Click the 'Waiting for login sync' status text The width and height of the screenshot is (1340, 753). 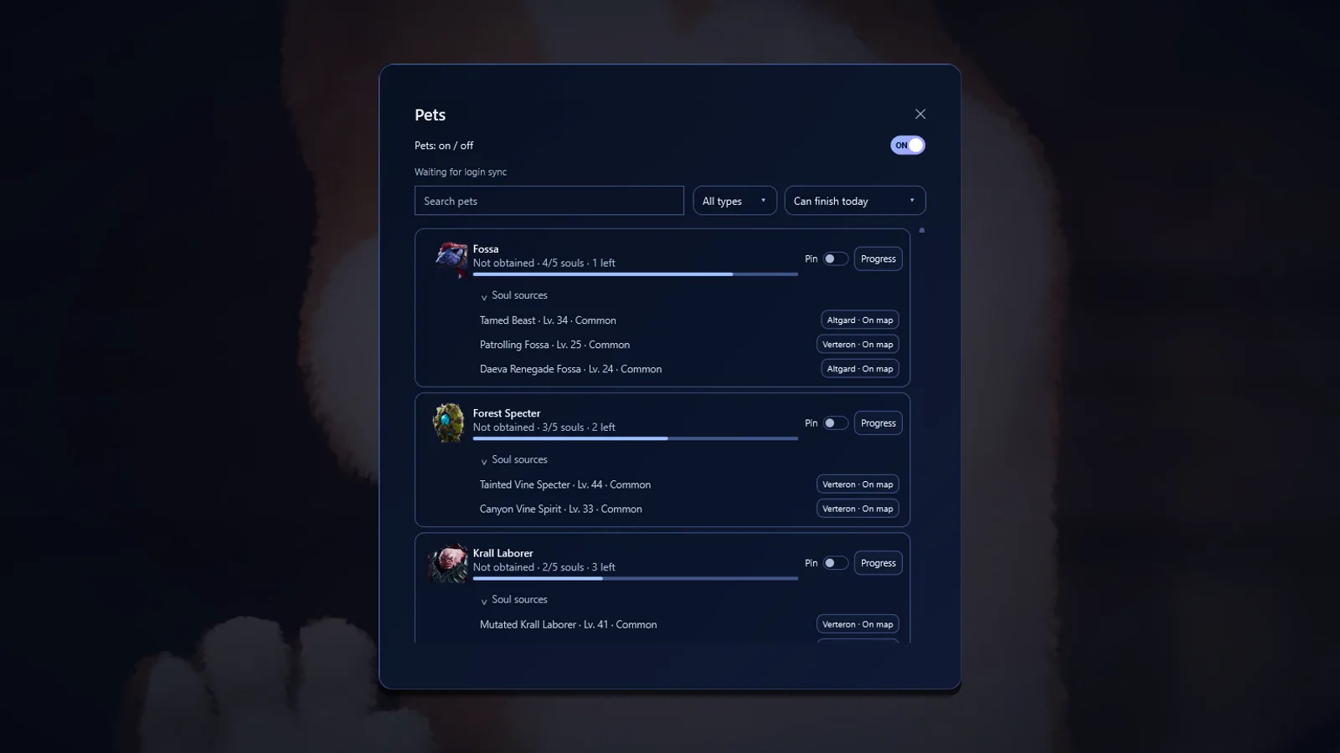click(461, 172)
